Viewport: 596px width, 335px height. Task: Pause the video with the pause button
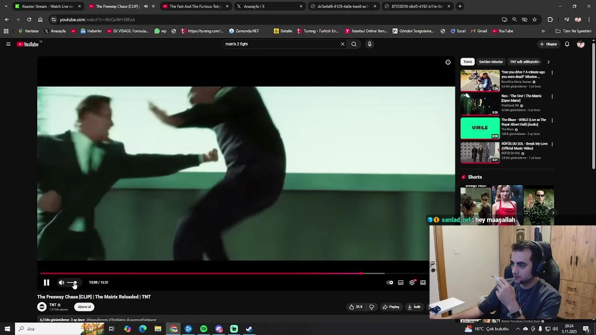coord(47,282)
